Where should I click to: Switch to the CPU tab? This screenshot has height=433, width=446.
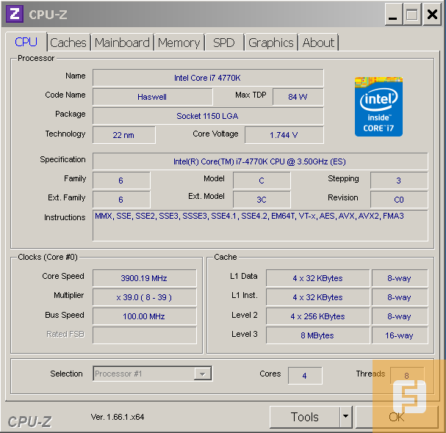pos(26,42)
